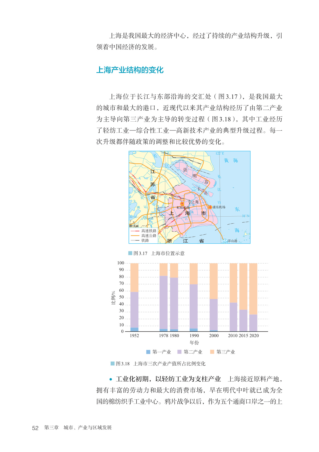Click the 高速公路 legend entry

143,236
